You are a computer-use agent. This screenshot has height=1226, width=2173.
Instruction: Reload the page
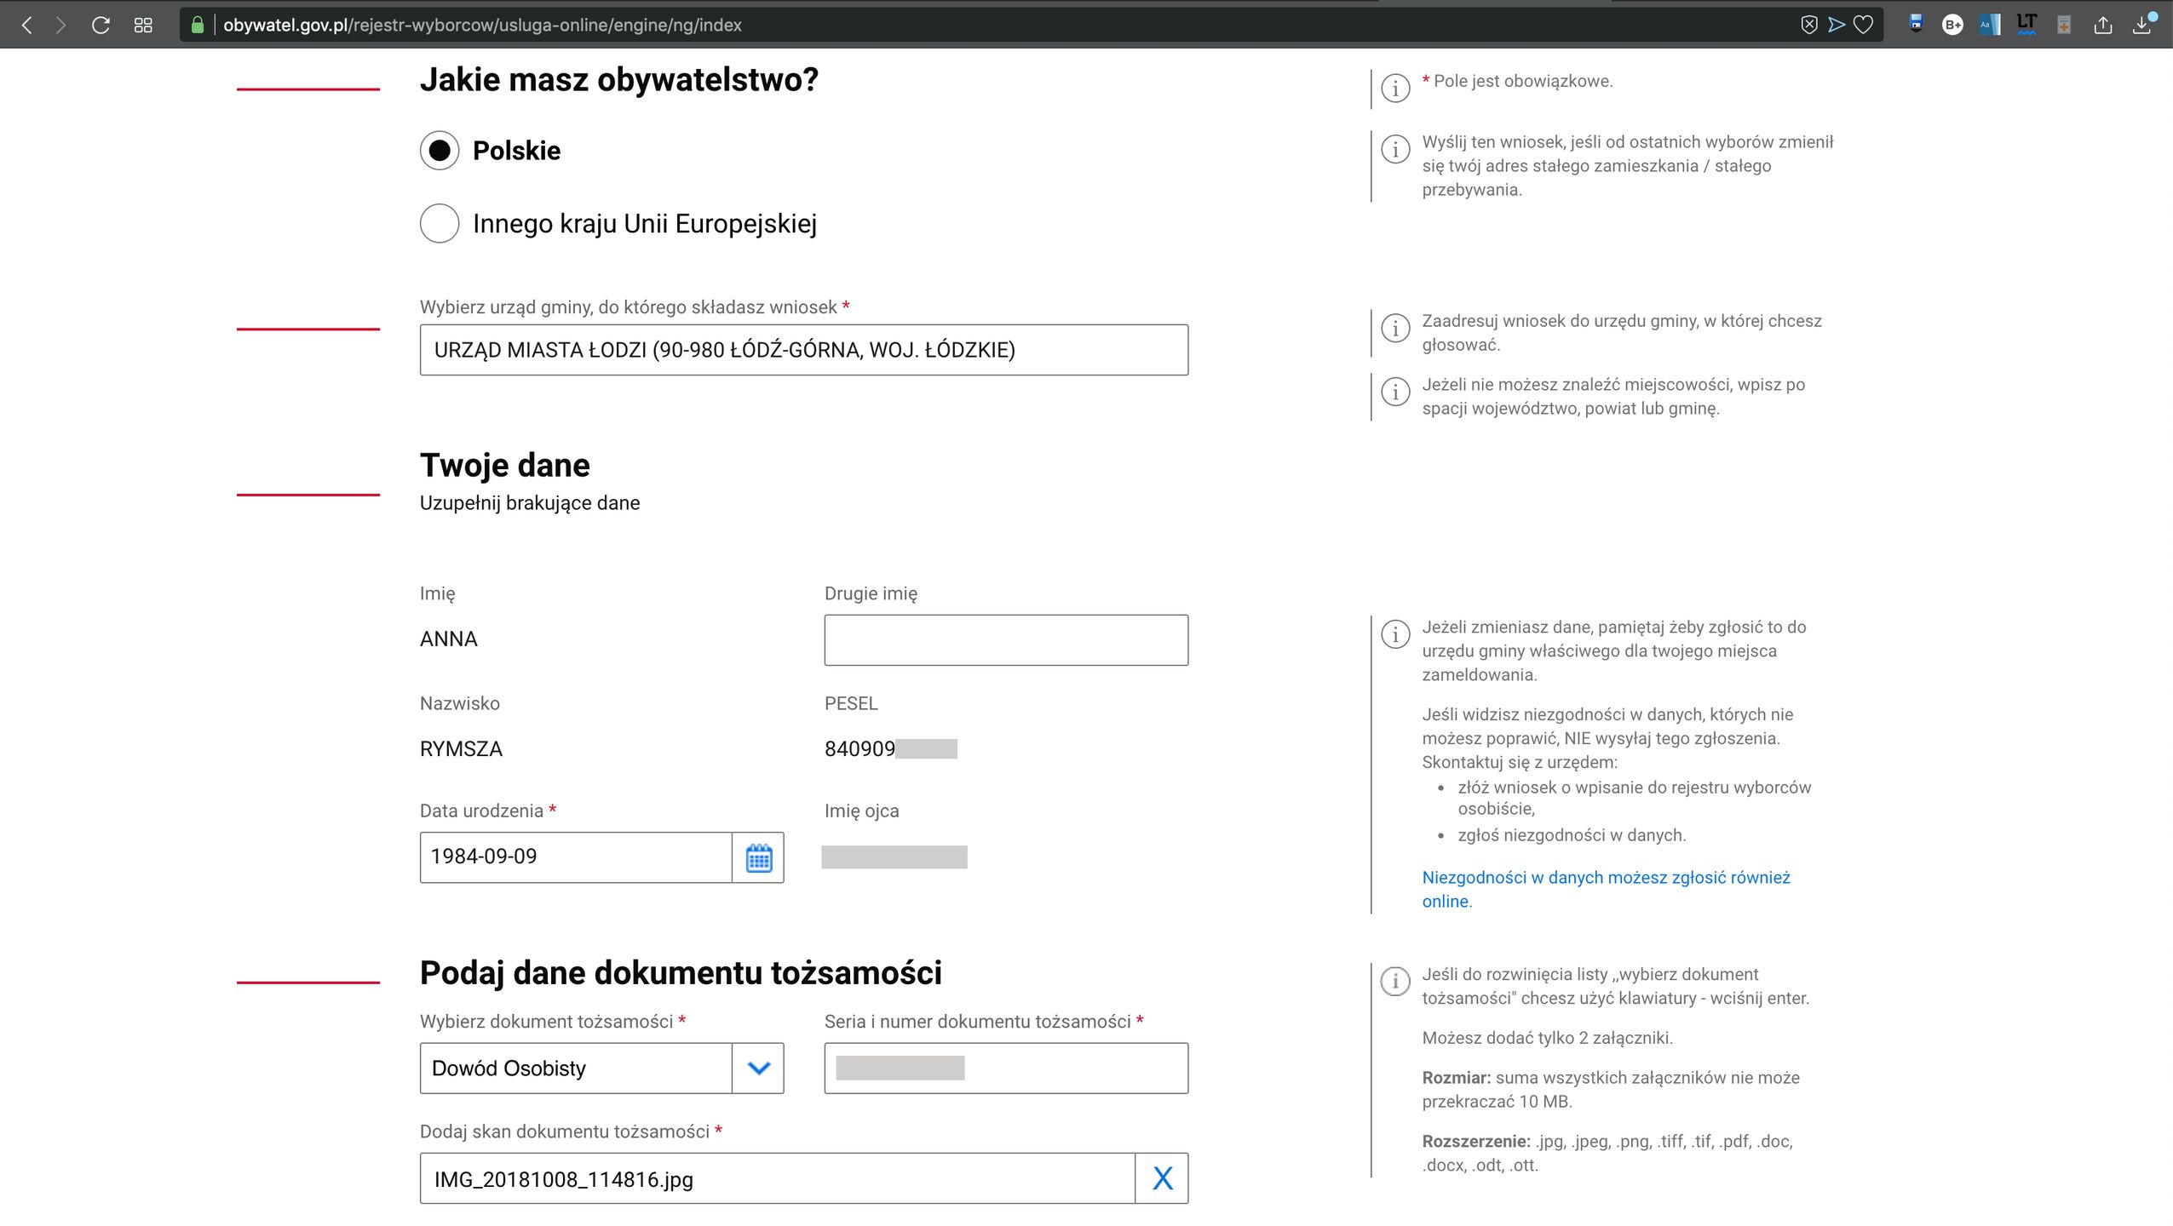[x=101, y=25]
